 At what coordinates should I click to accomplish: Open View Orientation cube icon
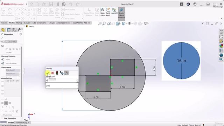coord(118,23)
